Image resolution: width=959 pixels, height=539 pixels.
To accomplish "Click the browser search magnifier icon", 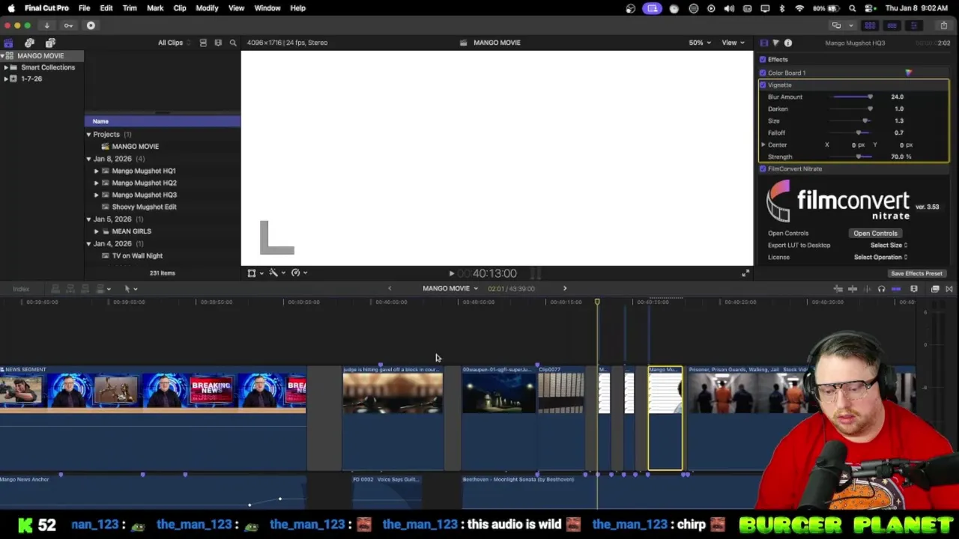I will 233,43.
